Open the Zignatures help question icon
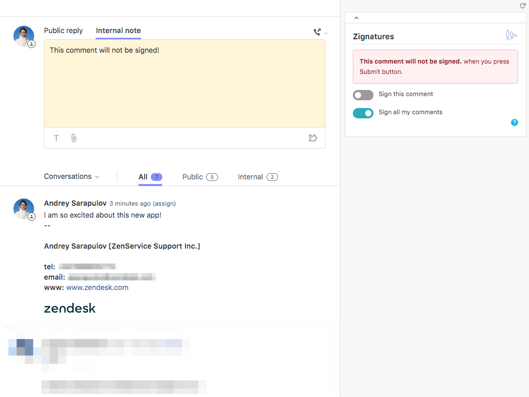Image resolution: width=529 pixels, height=397 pixels. tap(514, 123)
